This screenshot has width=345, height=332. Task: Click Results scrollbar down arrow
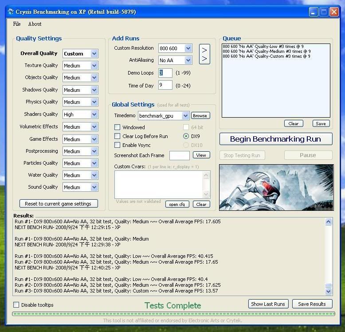[x=328, y=291]
